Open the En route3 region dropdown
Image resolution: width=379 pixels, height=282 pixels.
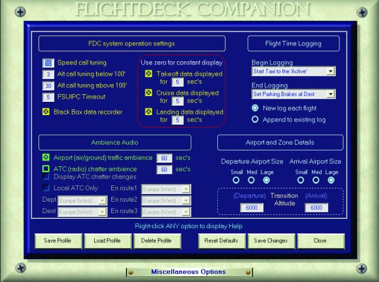[186, 212]
